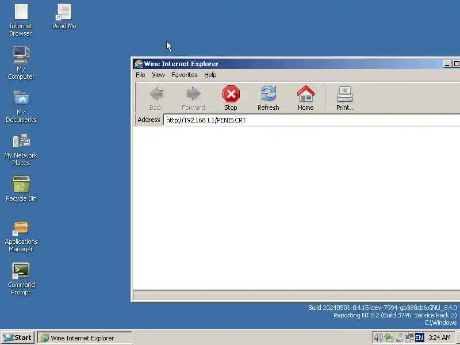Open the Read Me desktop shortcut

(64, 17)
